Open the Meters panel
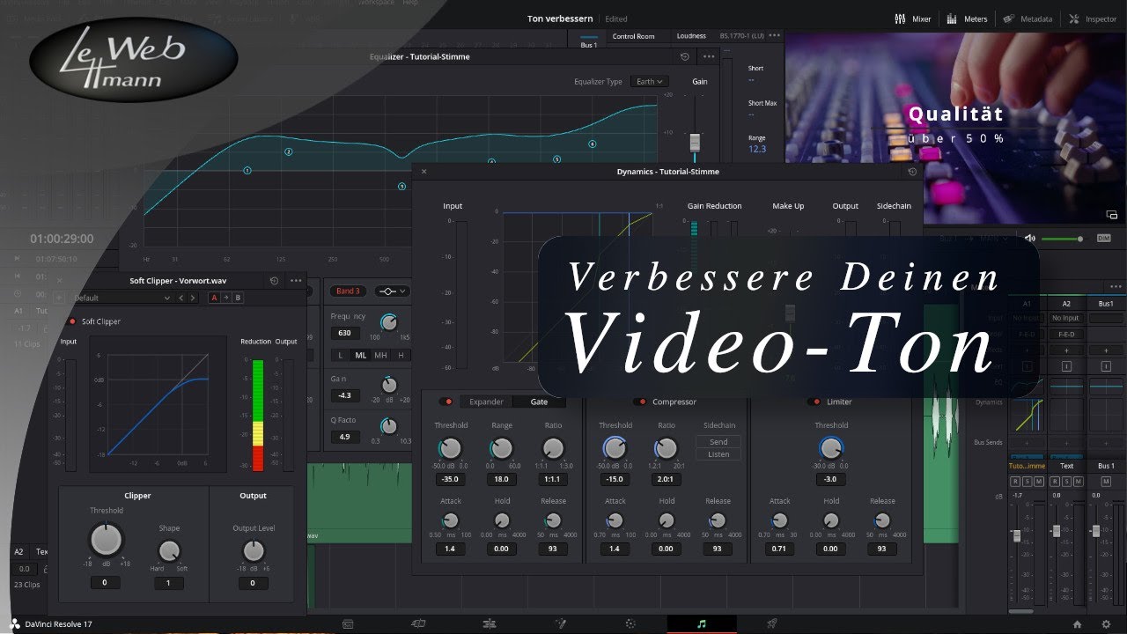1127x634 pixels. (967, 18)
